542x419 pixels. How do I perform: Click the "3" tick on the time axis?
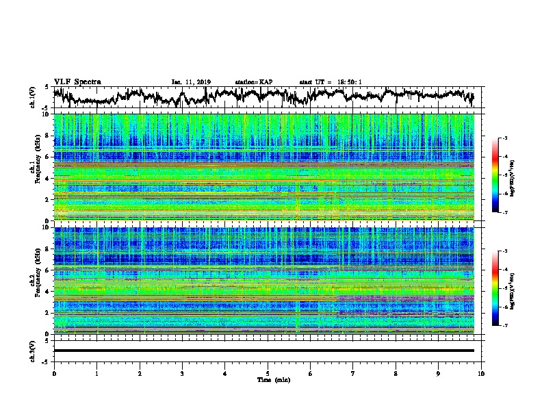tap(182, 374)
